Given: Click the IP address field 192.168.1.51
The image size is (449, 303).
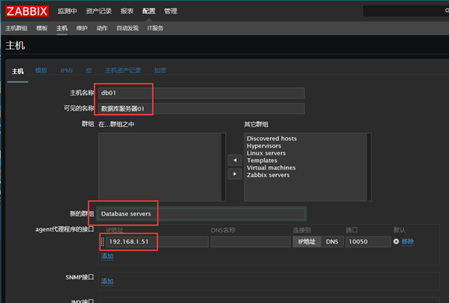Looking at the screenshot, I should (x=157, y=241).
